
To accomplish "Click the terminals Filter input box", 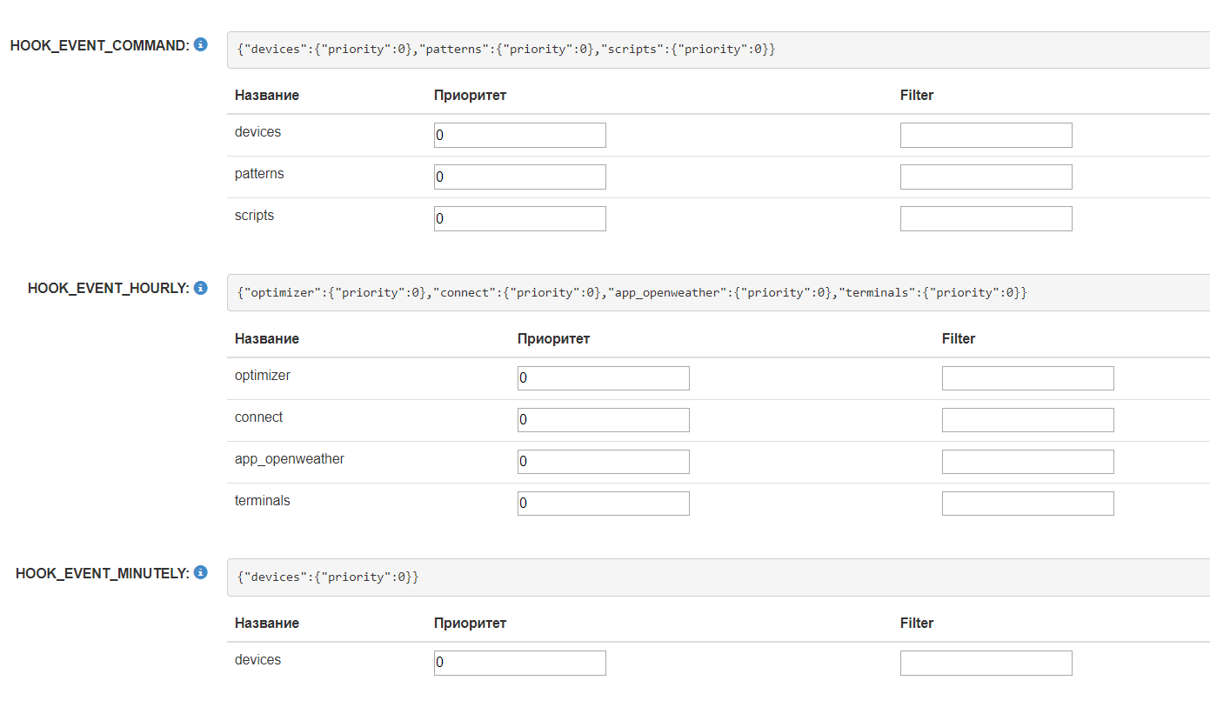I will click(x=1027, y=504).
